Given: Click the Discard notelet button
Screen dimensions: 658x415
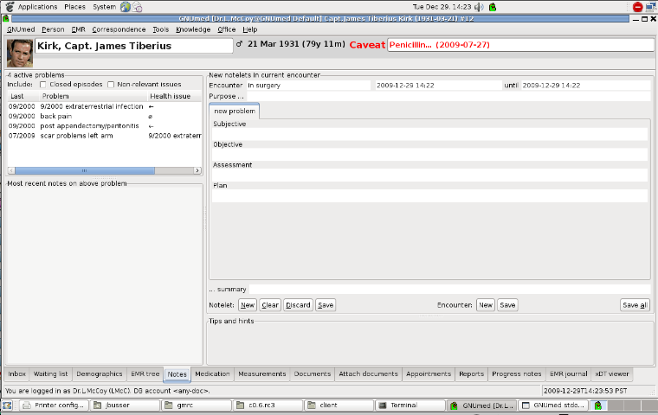Looking at the screenshot, I should [x=298, y=305].
